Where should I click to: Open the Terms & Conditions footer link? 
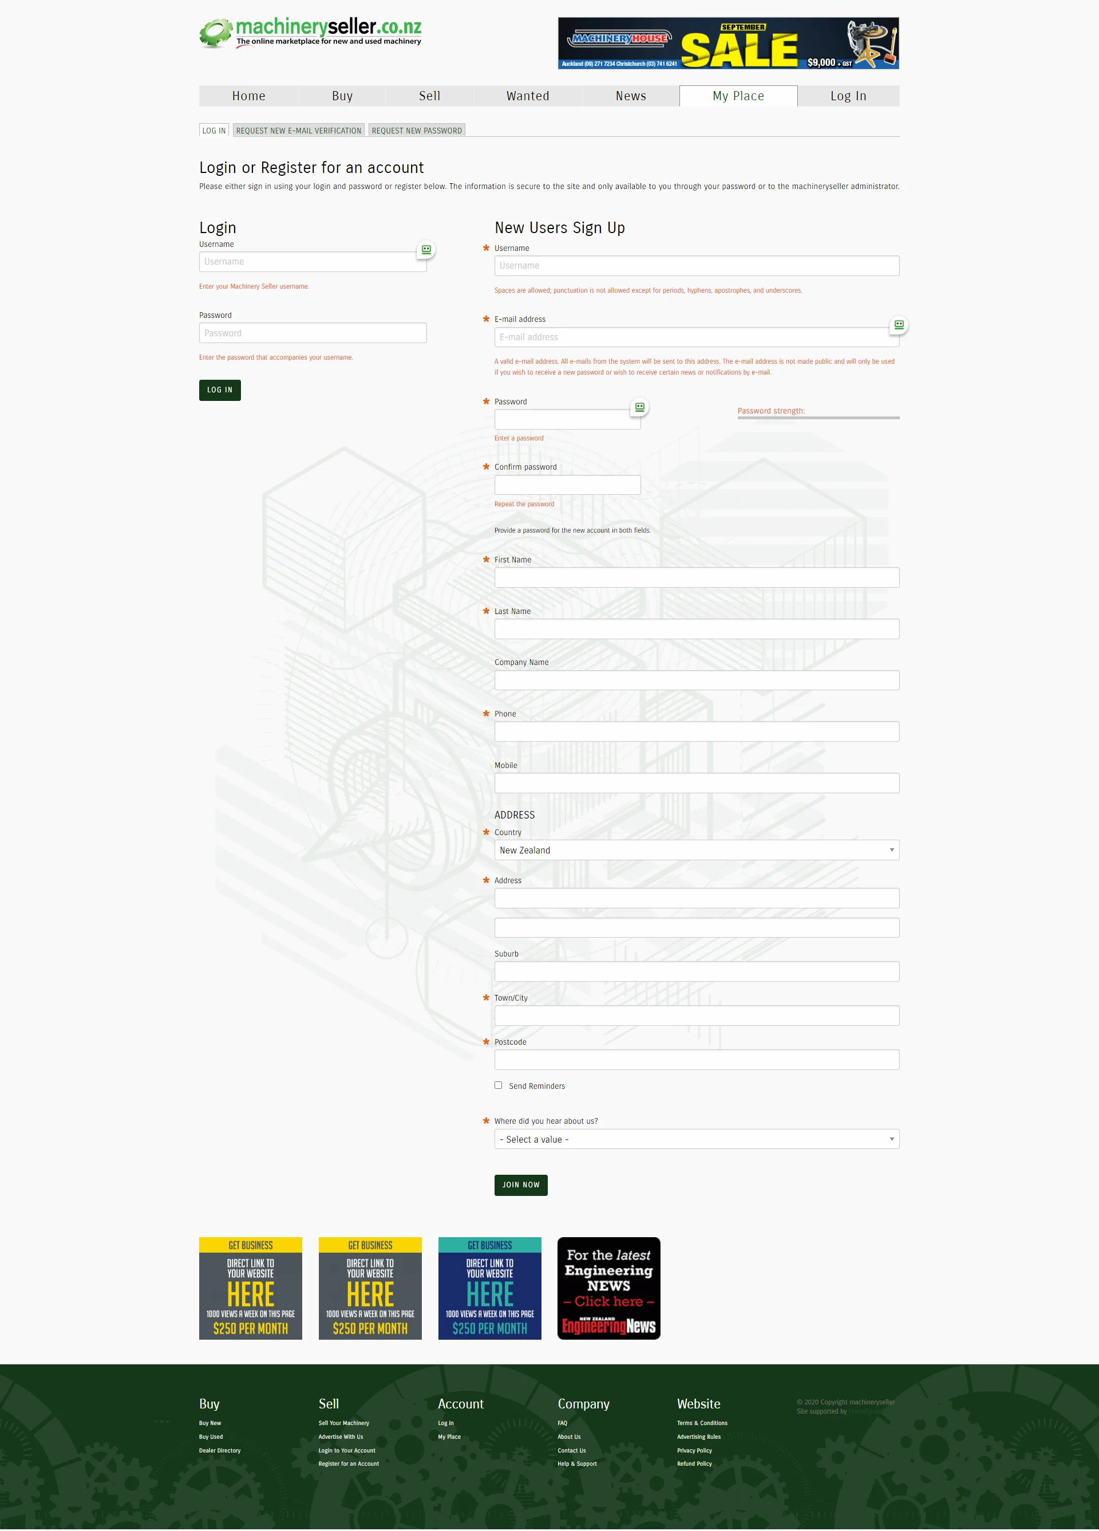click(x=702, y=1423)
